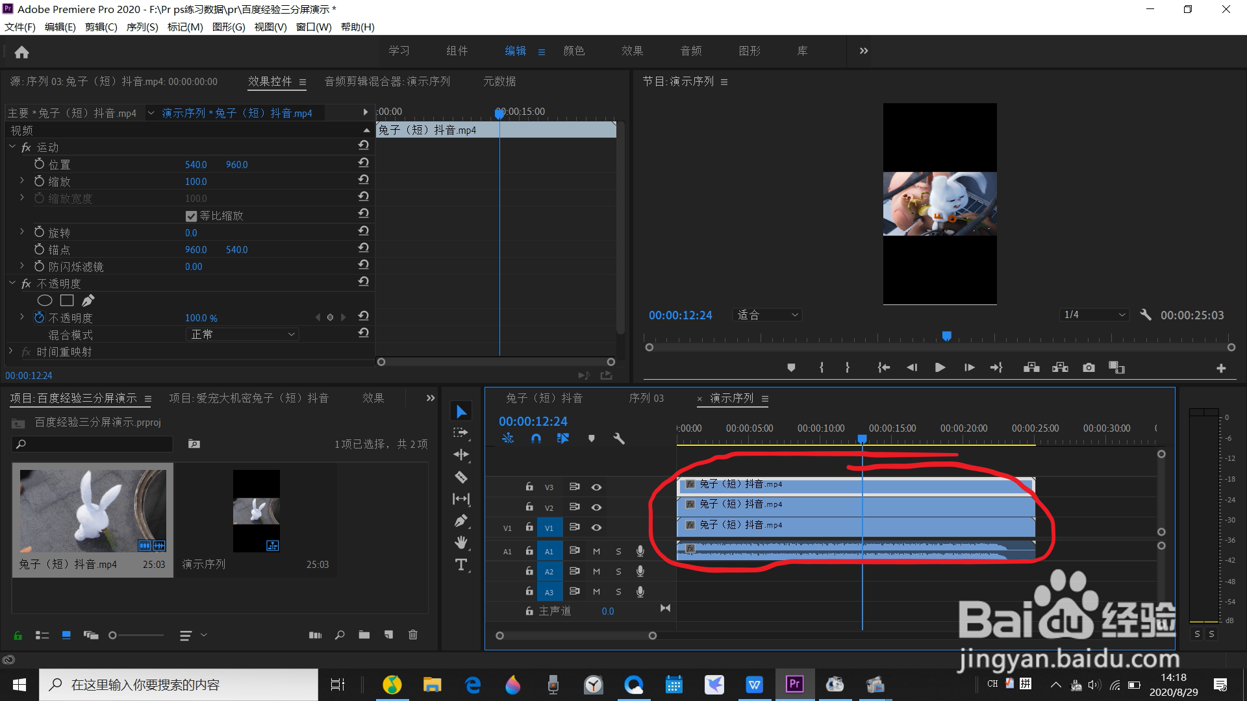Open timeline display settings wrench
Image resolution: width=1247 pixels, height=701 pixels.
click(x=619, y=439)
